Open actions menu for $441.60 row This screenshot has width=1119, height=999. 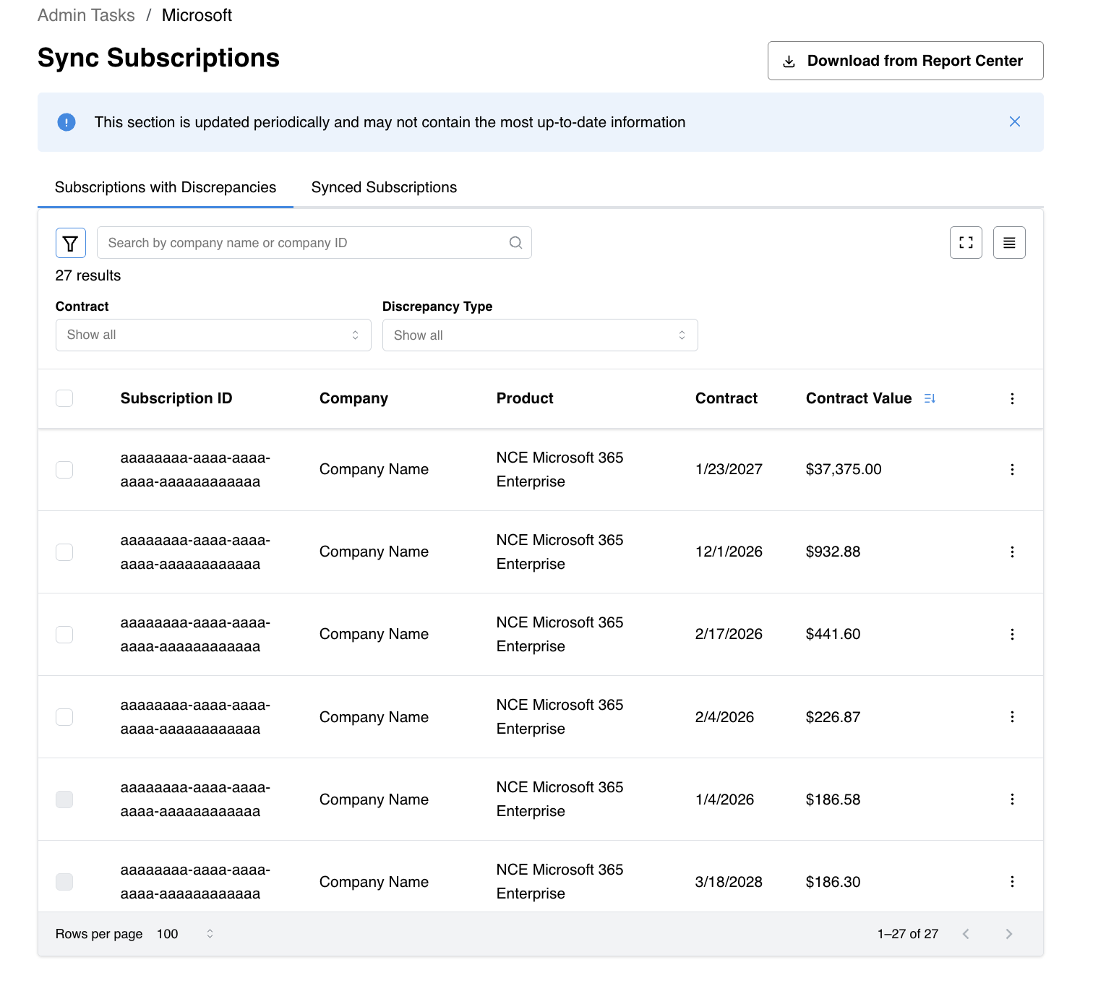pyautogui.click(x=1012, y=634)
